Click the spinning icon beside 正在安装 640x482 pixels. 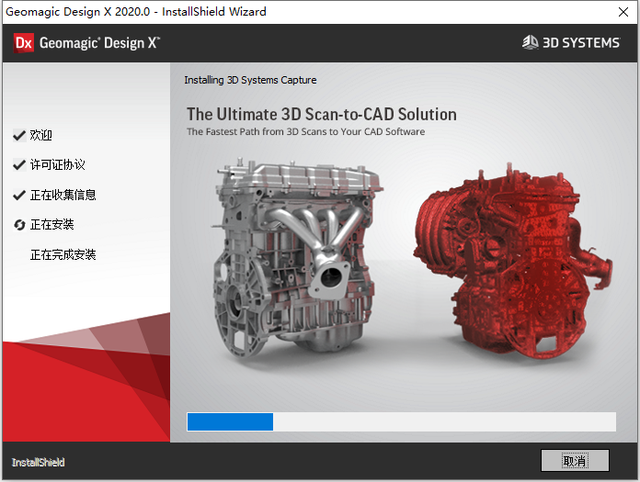[x=19, y=225]
